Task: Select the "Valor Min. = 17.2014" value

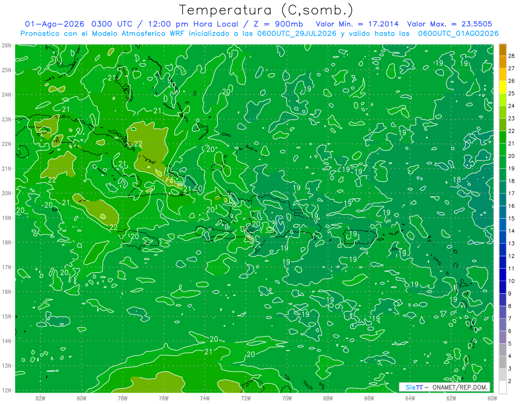Action: (357, 24)
